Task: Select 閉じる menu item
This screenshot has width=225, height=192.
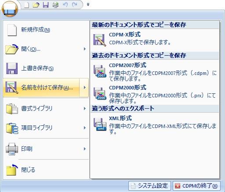Action: pyautogui.click(x=46, y=170)
